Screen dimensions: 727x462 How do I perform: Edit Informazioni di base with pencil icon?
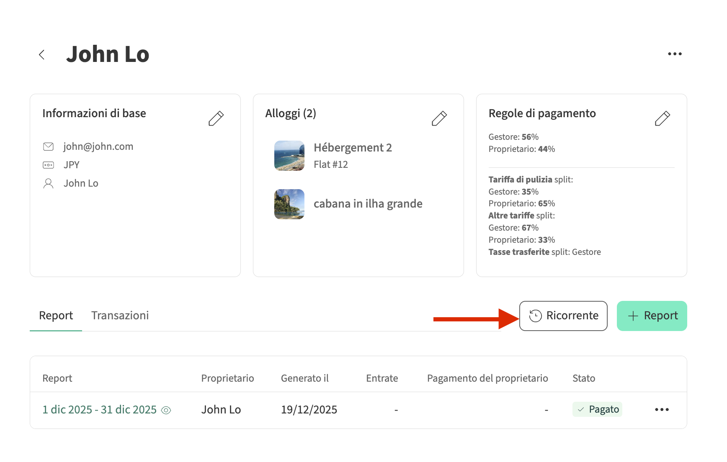pyautogui.click(x=216, y=118)
